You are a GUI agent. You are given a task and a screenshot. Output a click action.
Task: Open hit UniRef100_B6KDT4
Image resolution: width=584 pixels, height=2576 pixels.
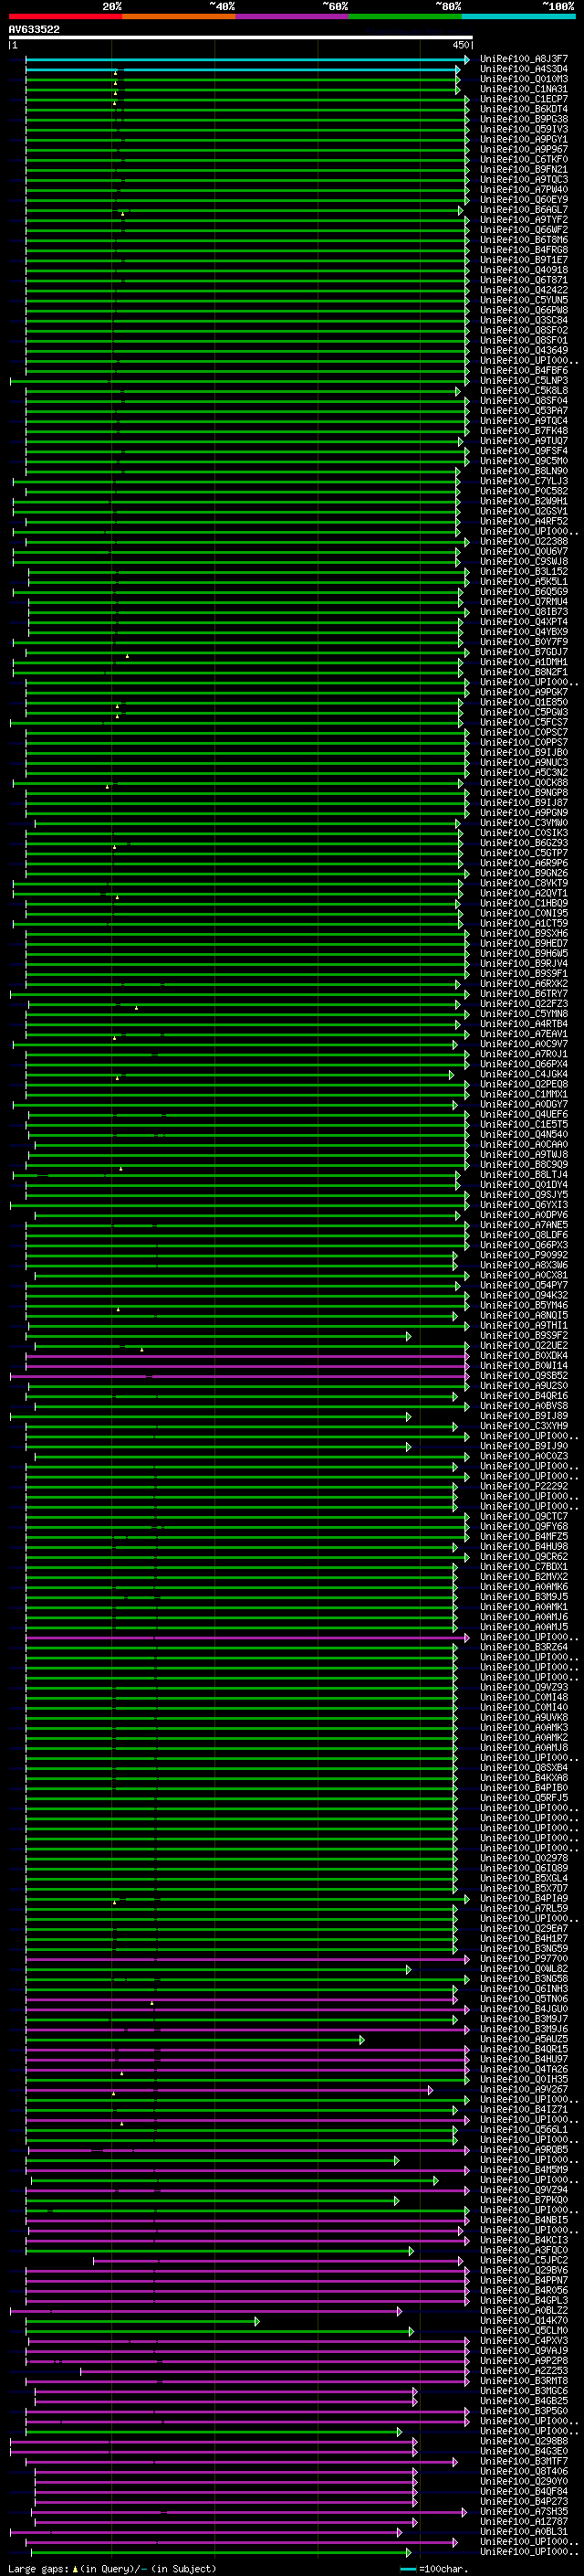coord(524,110)
